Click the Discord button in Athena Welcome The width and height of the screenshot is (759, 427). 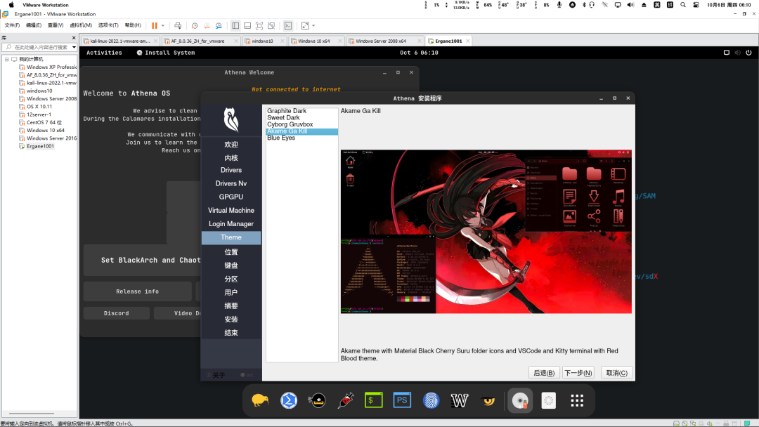(x=116, y=313)
